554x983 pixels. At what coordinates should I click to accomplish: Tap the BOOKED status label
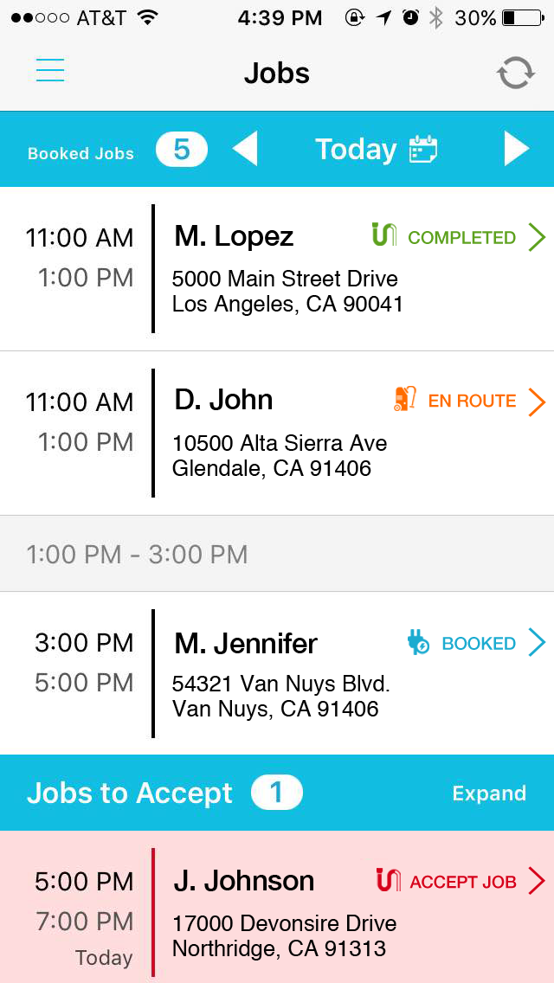479,644
